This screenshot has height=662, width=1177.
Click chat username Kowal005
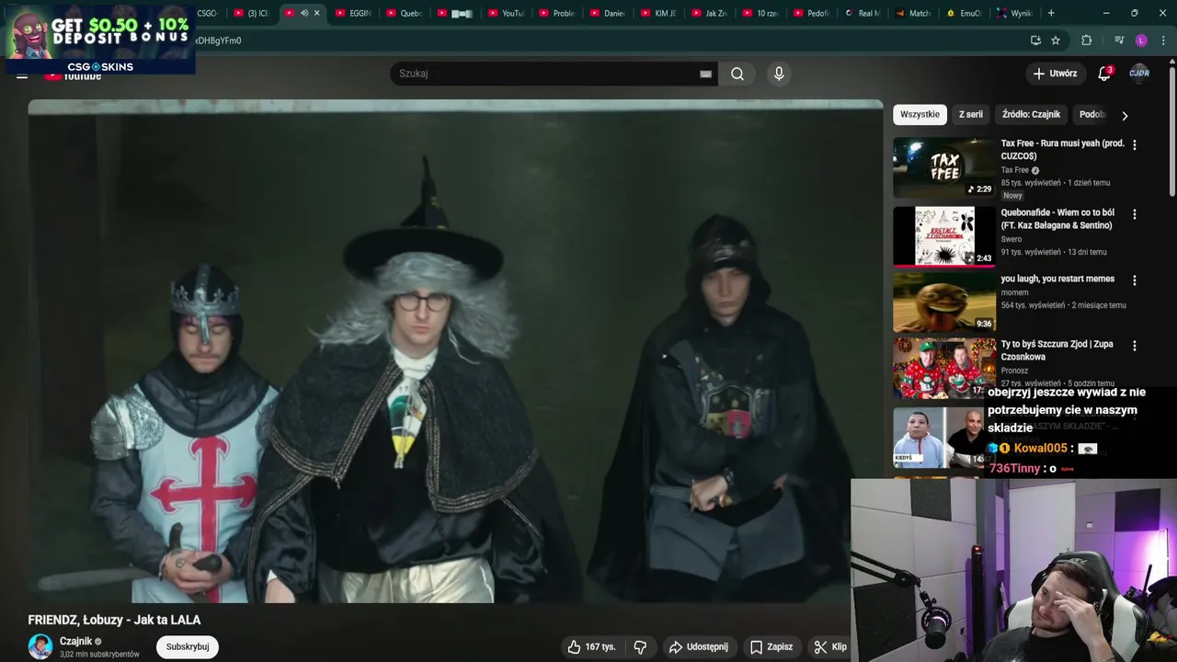(x=1040, y=448)
